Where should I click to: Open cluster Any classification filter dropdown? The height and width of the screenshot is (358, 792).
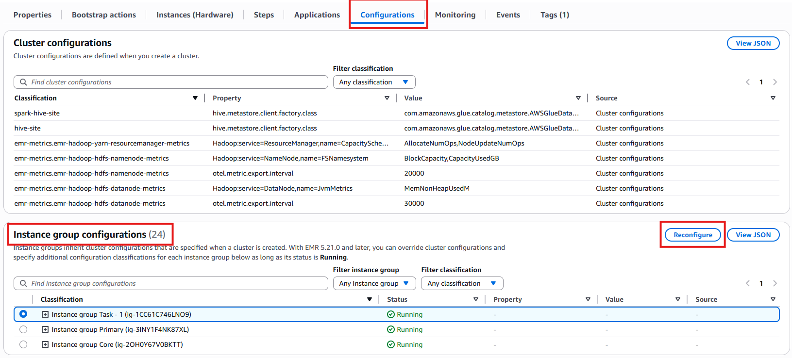coord(374,82)
